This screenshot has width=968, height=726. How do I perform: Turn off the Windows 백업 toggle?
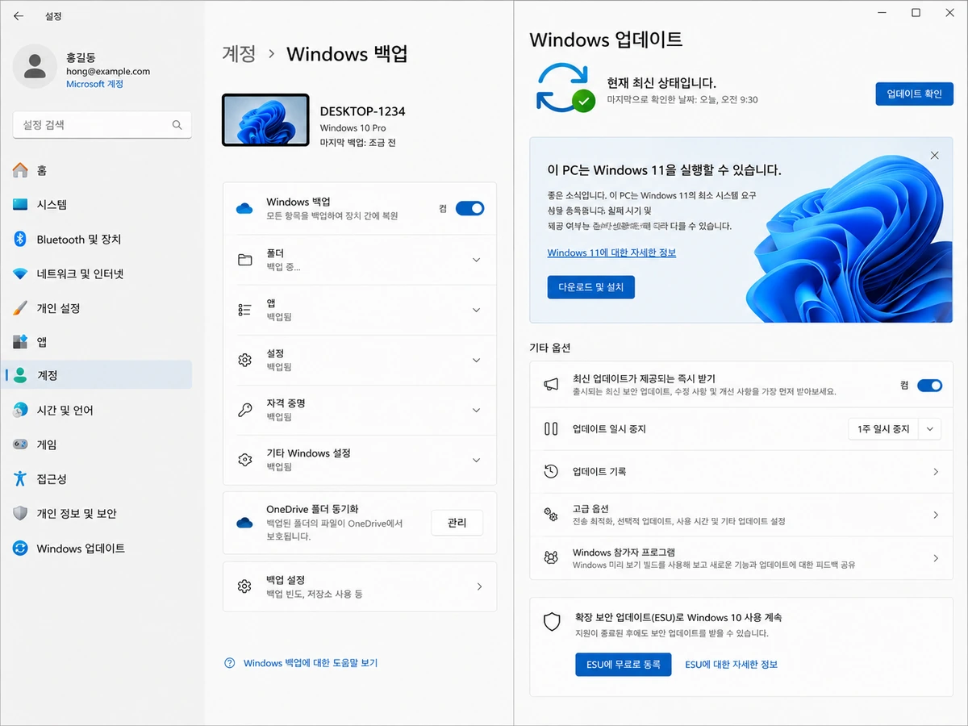(470, 208)
